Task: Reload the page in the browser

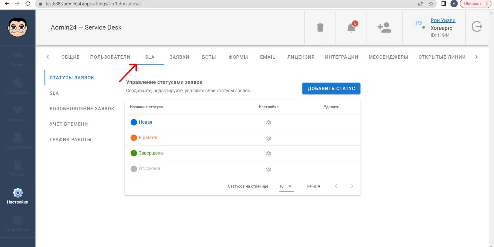Action: pos(28,4)
